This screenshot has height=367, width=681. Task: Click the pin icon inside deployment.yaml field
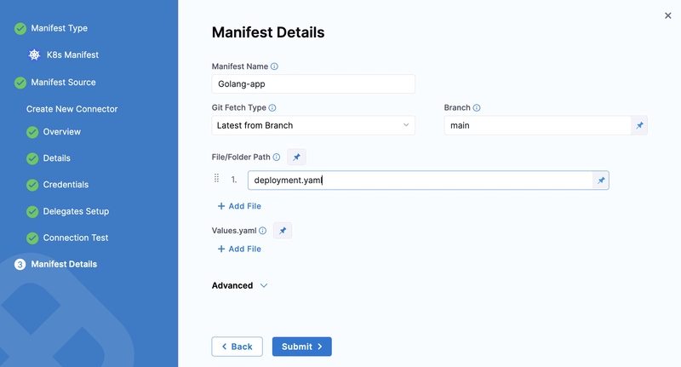tap(601, 181)
